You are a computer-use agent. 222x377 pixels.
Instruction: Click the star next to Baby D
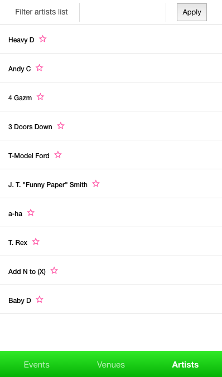coord(40,300)
